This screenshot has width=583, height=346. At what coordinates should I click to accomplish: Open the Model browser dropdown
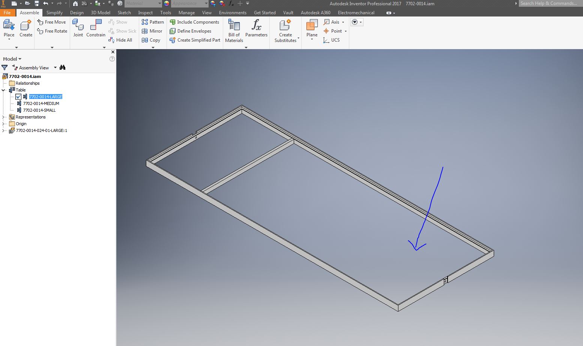[x=12, y=59]
